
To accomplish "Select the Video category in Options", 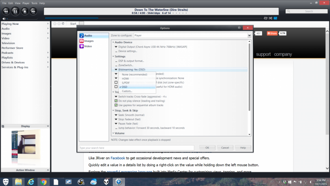I will click(x=94, y=46).
